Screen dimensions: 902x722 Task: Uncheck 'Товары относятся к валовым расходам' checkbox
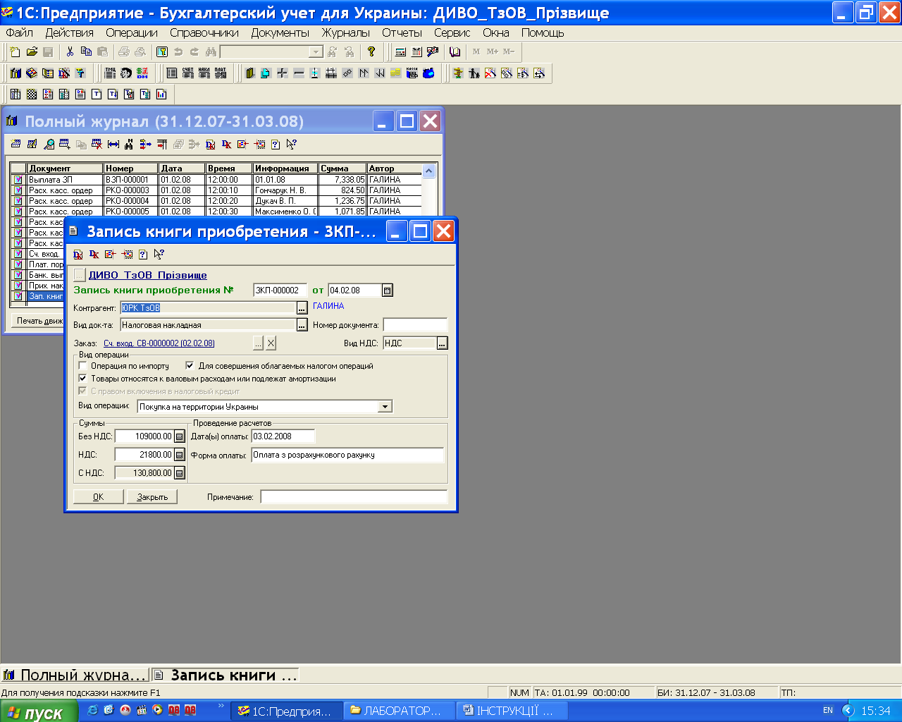83,379
